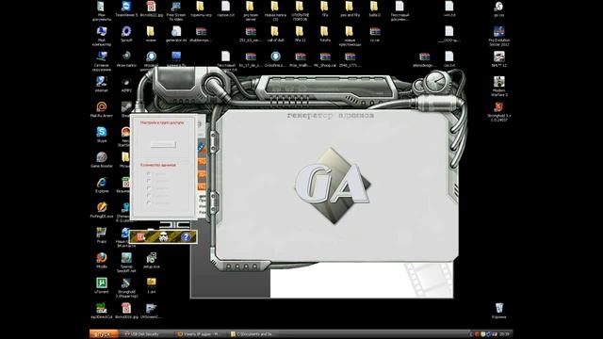Select the Modern Warfare 3 desktop icon

coord(499,87)
